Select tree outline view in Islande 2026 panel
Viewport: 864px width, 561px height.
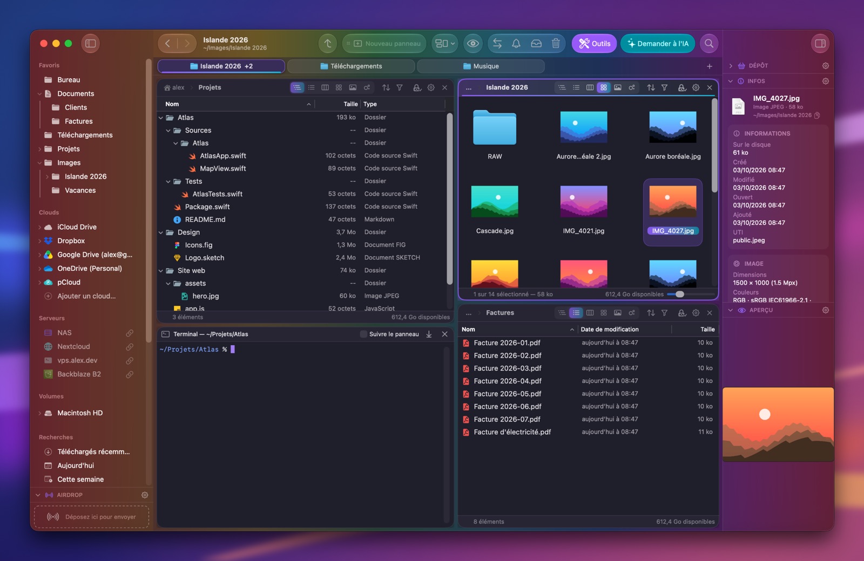click(562, 87)
